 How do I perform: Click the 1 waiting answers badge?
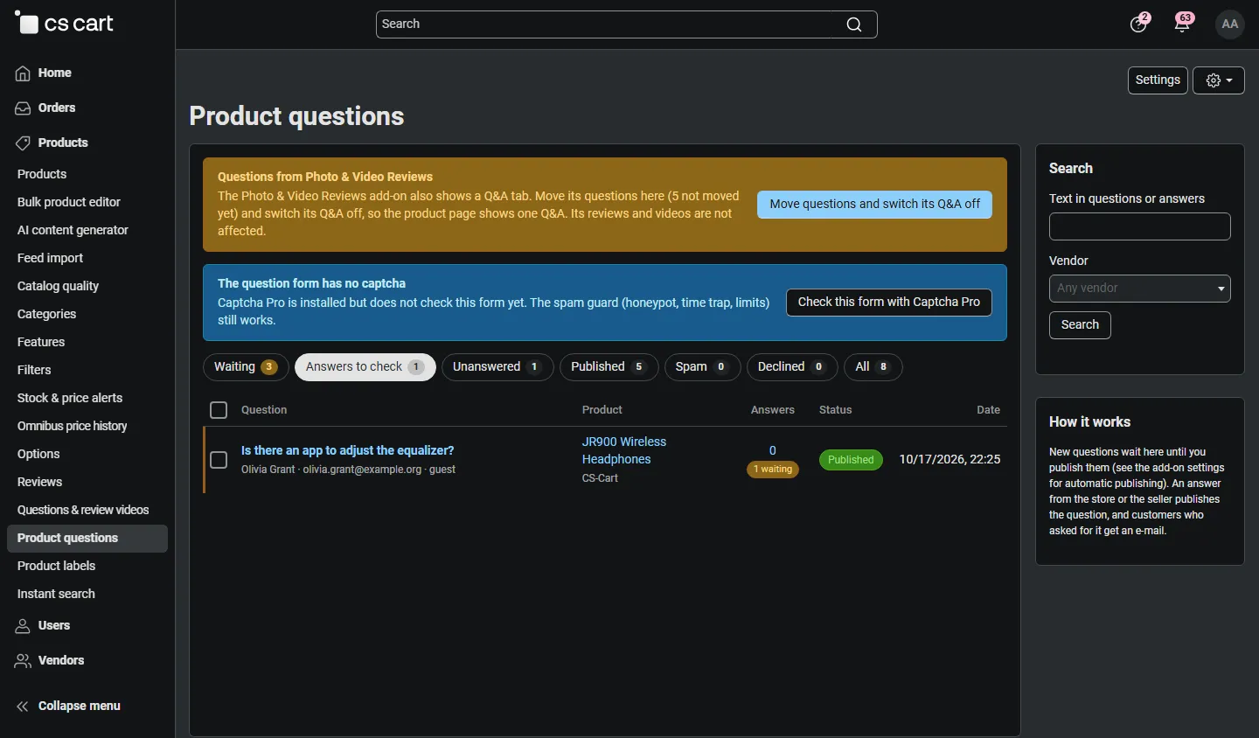tap(772, 470)
